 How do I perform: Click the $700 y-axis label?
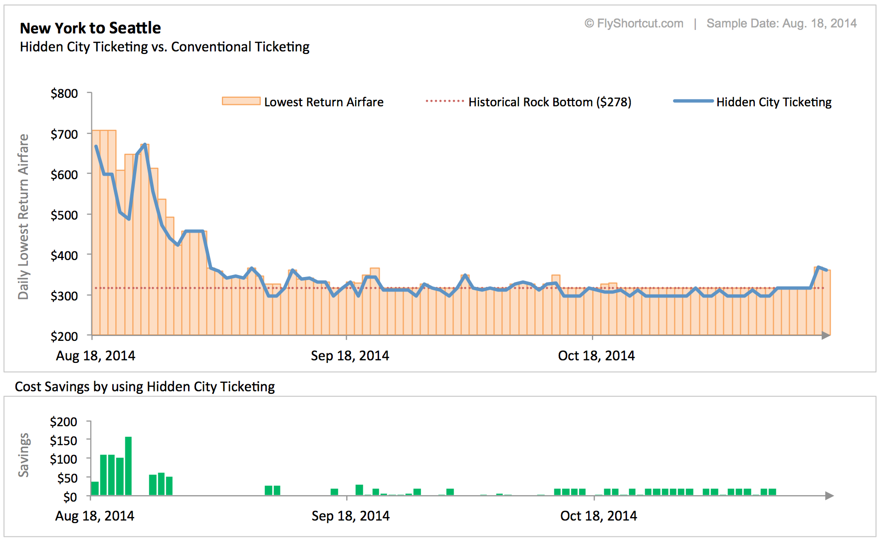64,134
